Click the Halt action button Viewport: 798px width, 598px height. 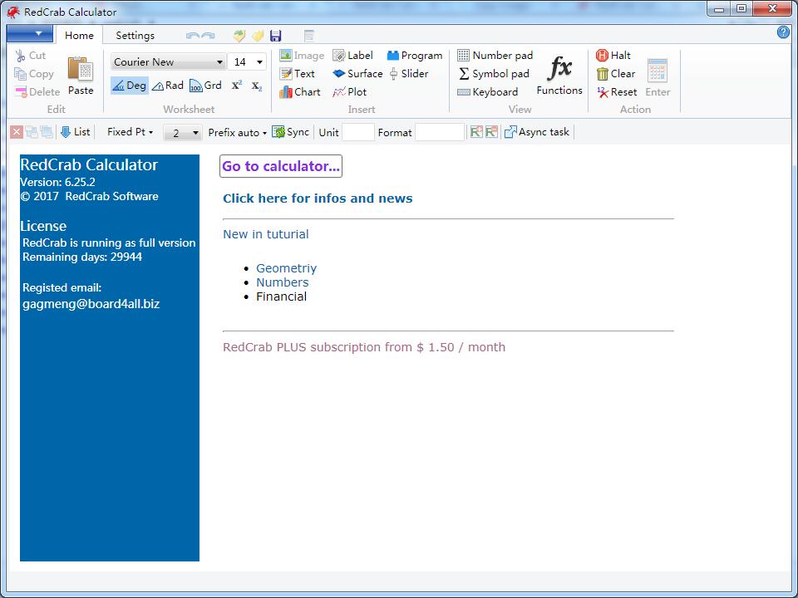tap(613, 56)
